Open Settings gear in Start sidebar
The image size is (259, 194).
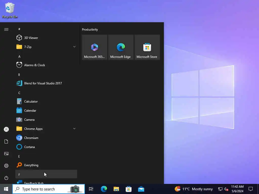[x=6, y=166]
